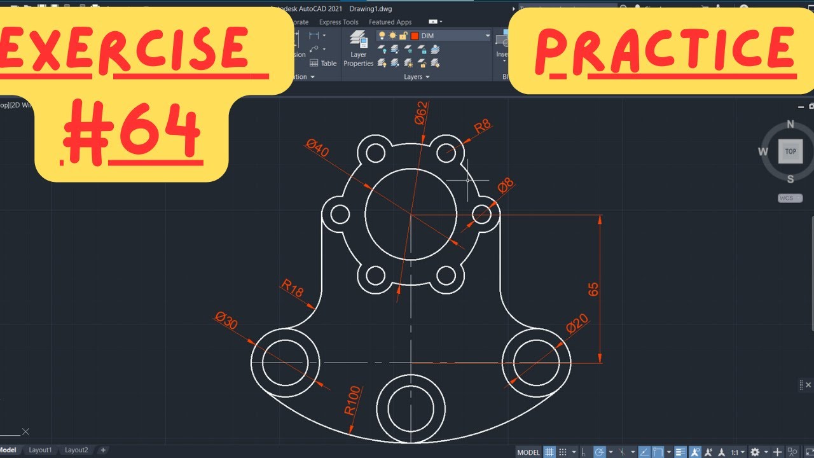The image size is (814, 458).
Task: Open the Express Tools ribbon tab
Action: point(339,22)
